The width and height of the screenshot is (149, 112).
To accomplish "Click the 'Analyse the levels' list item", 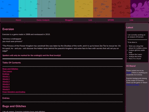I will point(135,57).
